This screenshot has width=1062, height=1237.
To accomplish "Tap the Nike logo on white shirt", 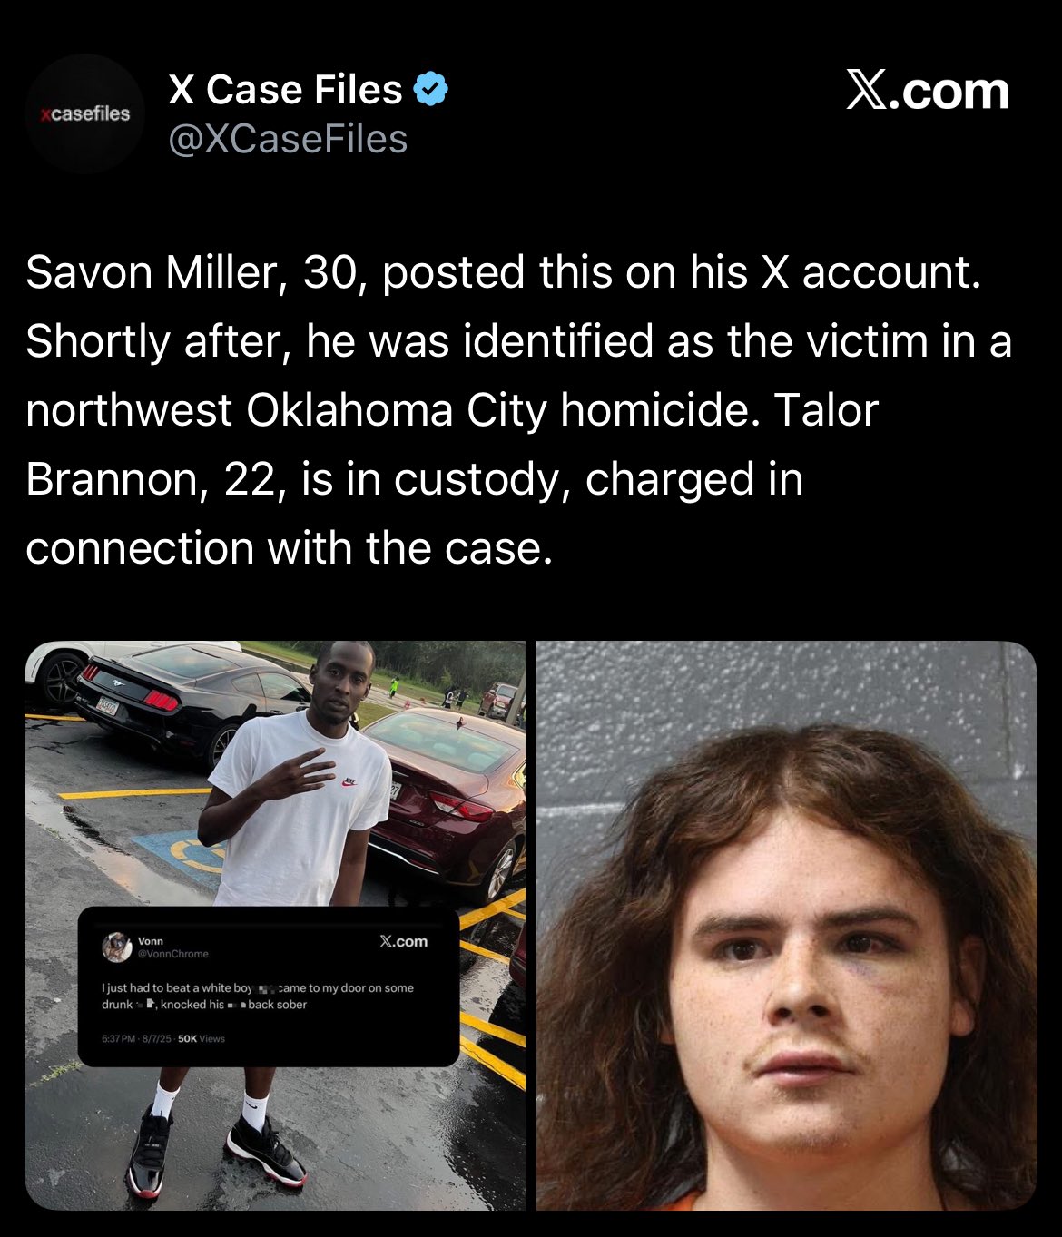I will [349, 781].
